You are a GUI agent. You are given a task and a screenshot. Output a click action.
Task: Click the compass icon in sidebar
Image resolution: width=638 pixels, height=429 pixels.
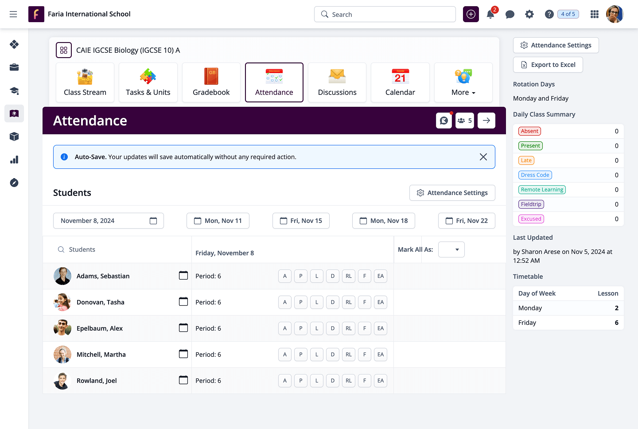click(x=14, y=183)
